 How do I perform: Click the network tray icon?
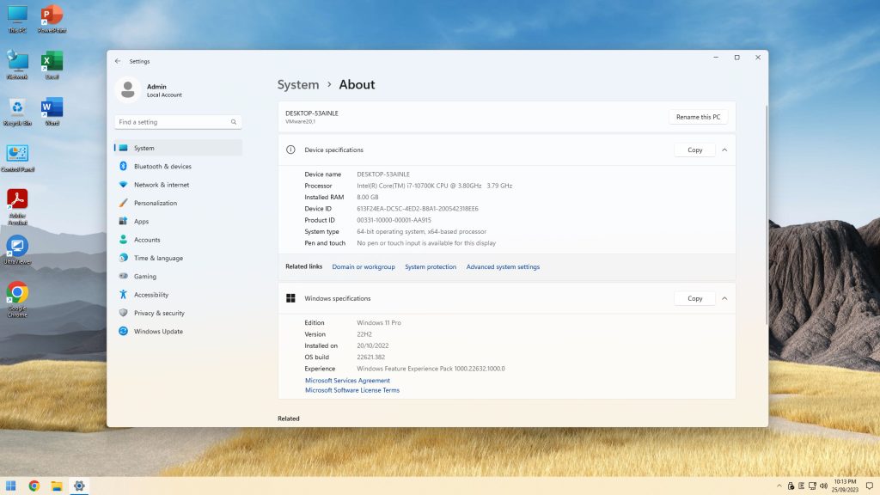812,486
